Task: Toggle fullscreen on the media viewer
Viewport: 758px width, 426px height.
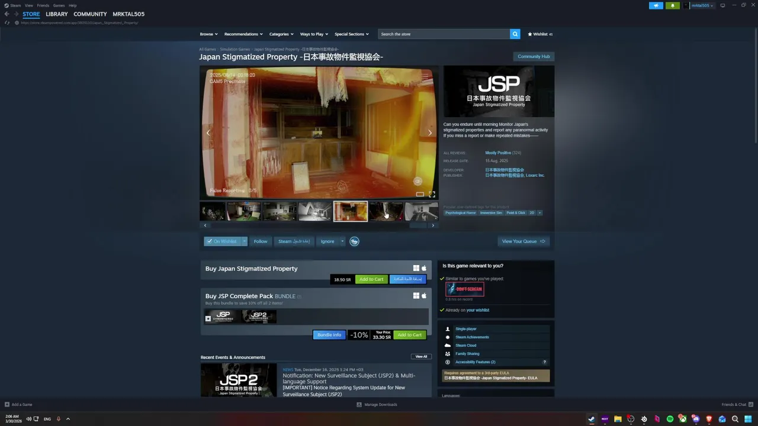Action: 432,194
